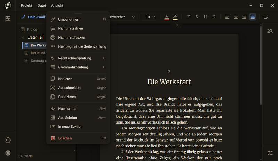Screen dimensions: 278x161
Task: Choose Kopieren from the context menu
Action: pyautogui.click(x=78, y=79)
